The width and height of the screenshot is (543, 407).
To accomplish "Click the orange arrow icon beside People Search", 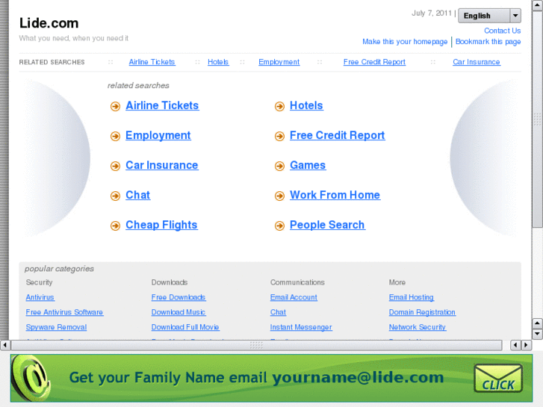I will (x=279, y=226).
